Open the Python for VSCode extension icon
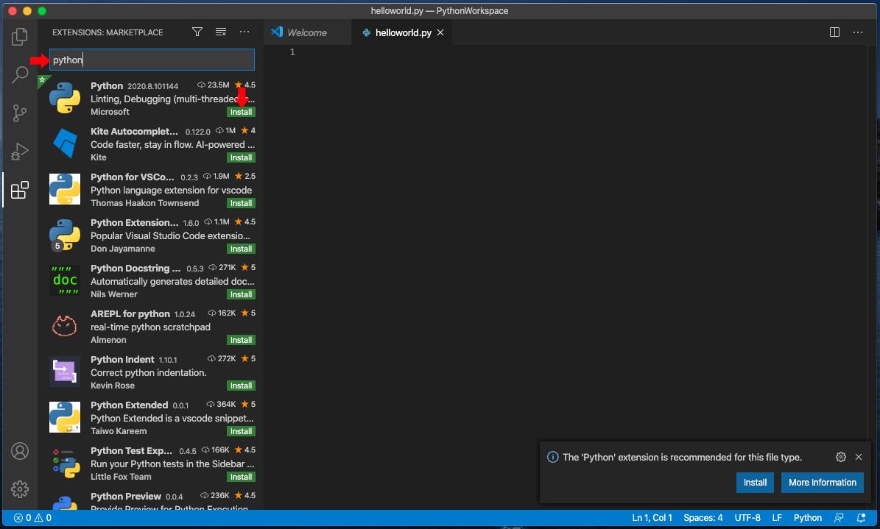880x529 pixels. click(65, 189)
